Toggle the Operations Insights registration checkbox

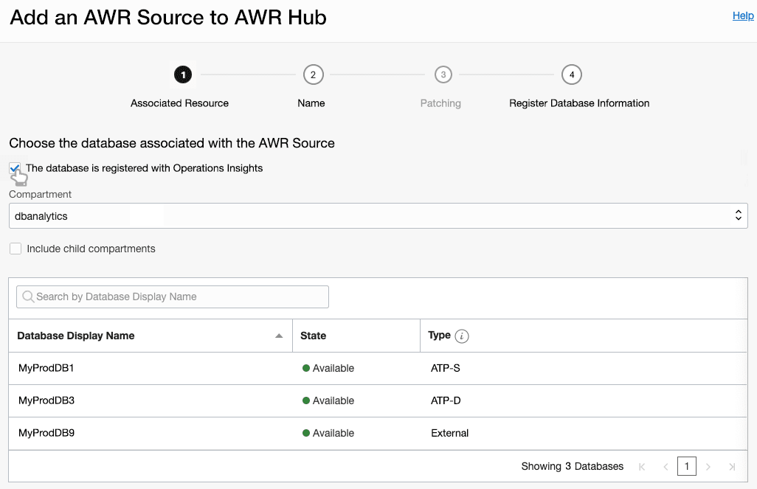pos(14,168)
